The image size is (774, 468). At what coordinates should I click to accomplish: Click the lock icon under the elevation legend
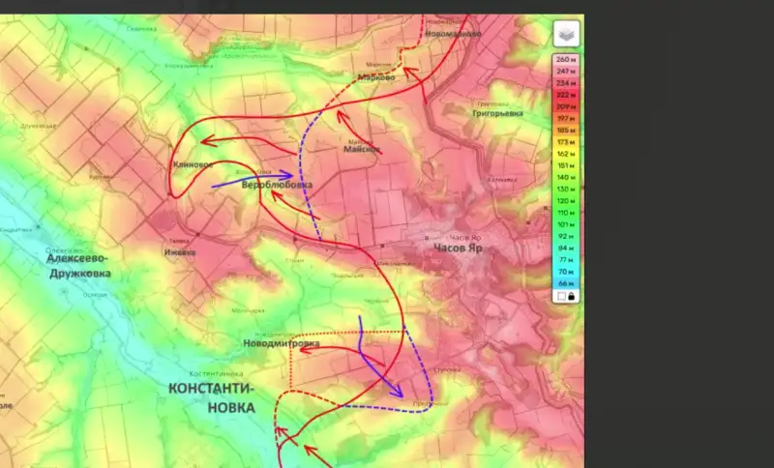[x=572, y=297]
